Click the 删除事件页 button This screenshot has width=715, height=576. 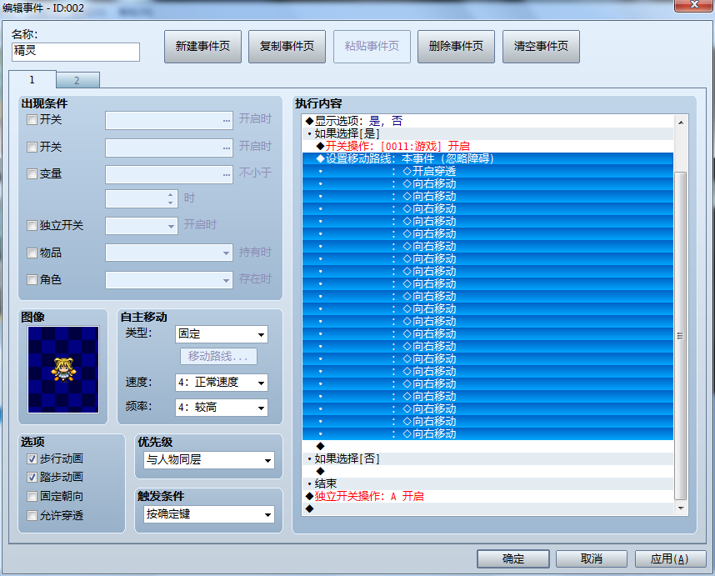pos(456,47)
